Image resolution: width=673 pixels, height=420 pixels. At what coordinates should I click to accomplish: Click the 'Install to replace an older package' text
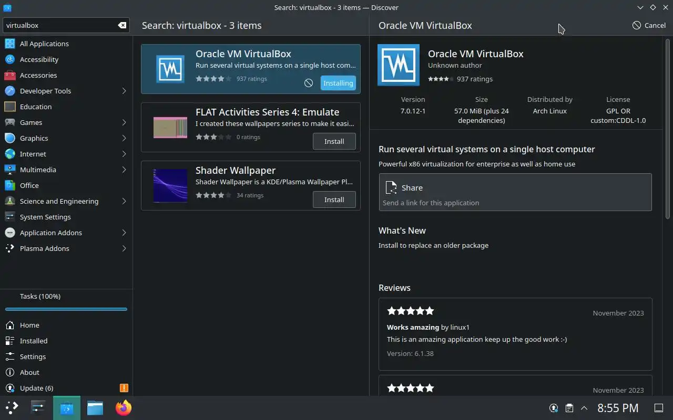(x=433, y=245)
